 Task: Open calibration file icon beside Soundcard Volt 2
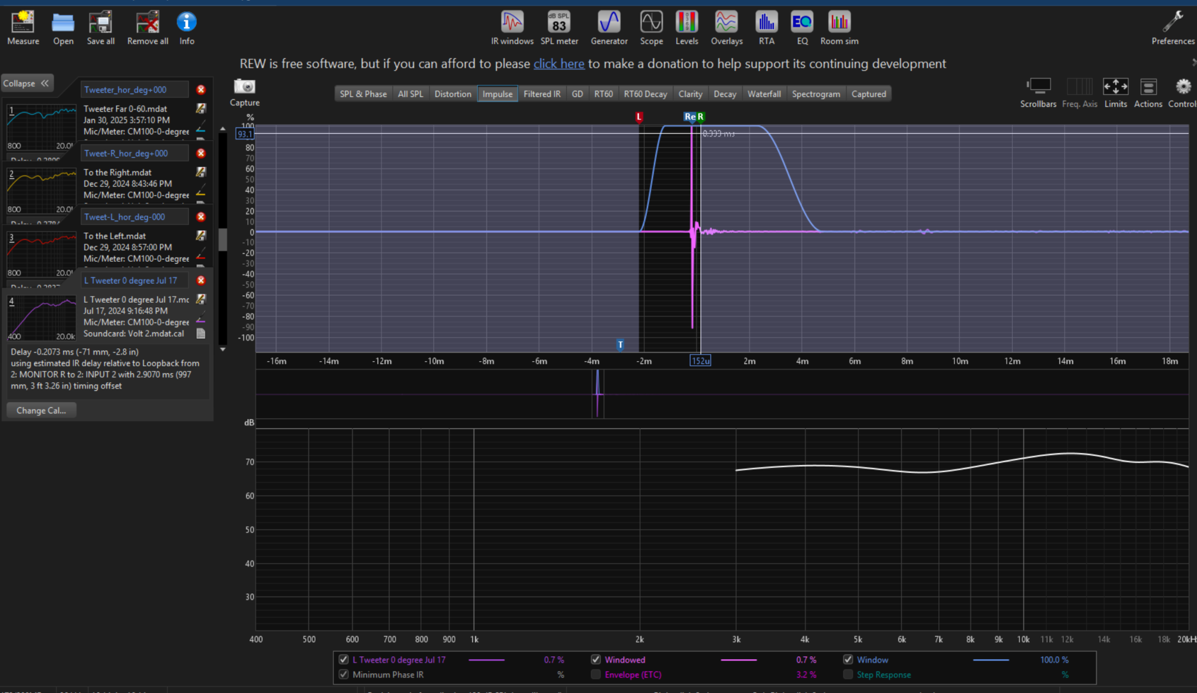tap(200, 334)
